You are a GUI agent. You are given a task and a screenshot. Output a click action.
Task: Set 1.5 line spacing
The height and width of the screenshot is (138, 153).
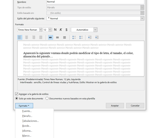click(x=57, y=37)
